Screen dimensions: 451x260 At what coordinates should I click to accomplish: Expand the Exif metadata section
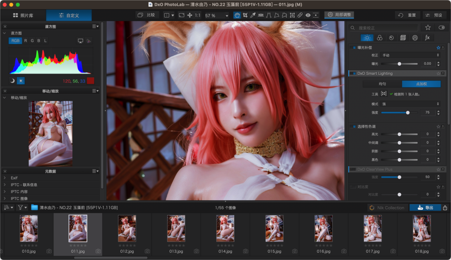tap(5, 178)
